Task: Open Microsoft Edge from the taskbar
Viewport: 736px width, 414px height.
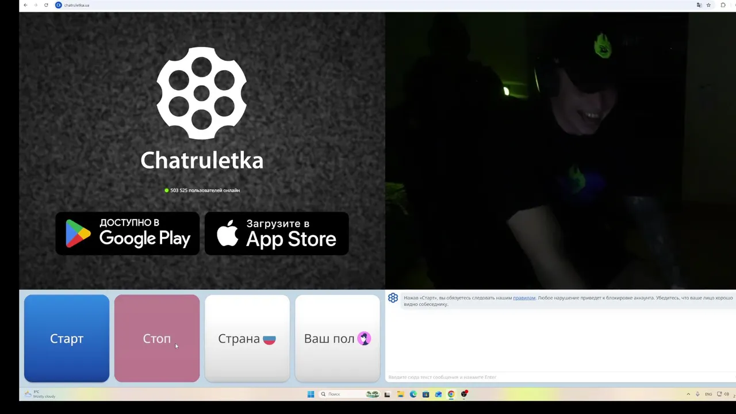Action: [413, 394]
